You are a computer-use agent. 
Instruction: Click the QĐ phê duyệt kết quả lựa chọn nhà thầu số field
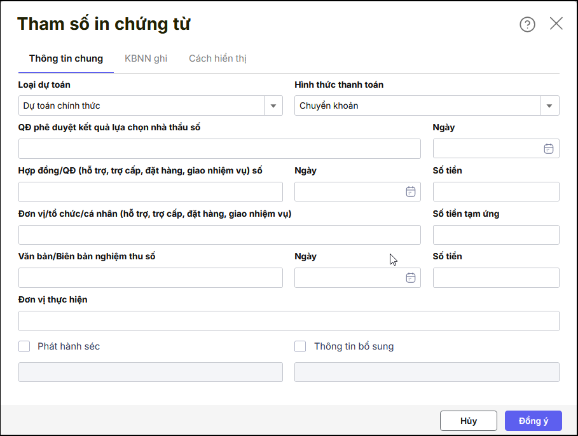pos(219,149)
